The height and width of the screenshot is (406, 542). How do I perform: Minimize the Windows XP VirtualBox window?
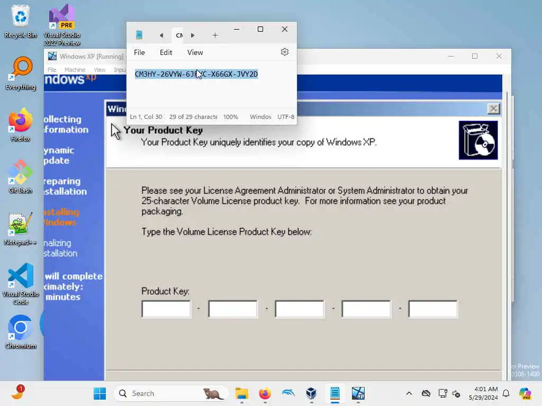[451, 56]
